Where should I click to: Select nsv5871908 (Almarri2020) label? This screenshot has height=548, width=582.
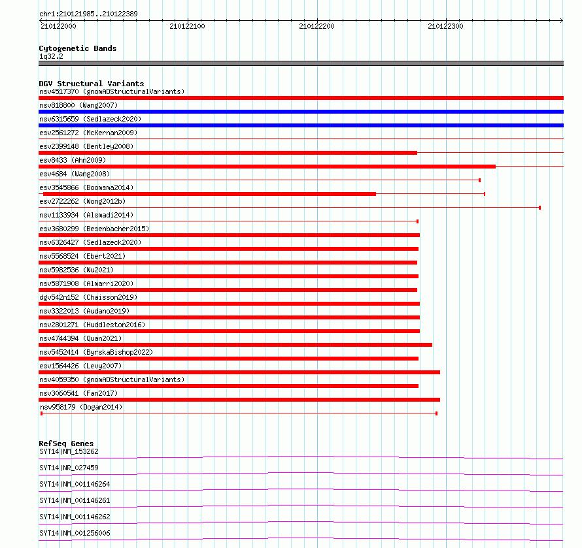[86, 283]
